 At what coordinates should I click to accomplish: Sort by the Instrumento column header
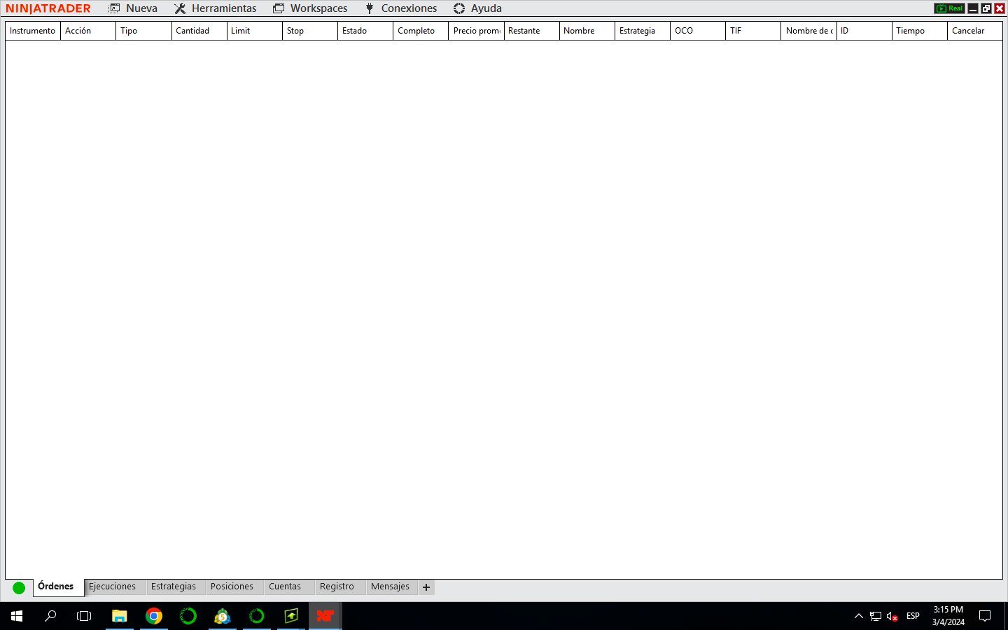pyautogui.click(x=33, y=31)
